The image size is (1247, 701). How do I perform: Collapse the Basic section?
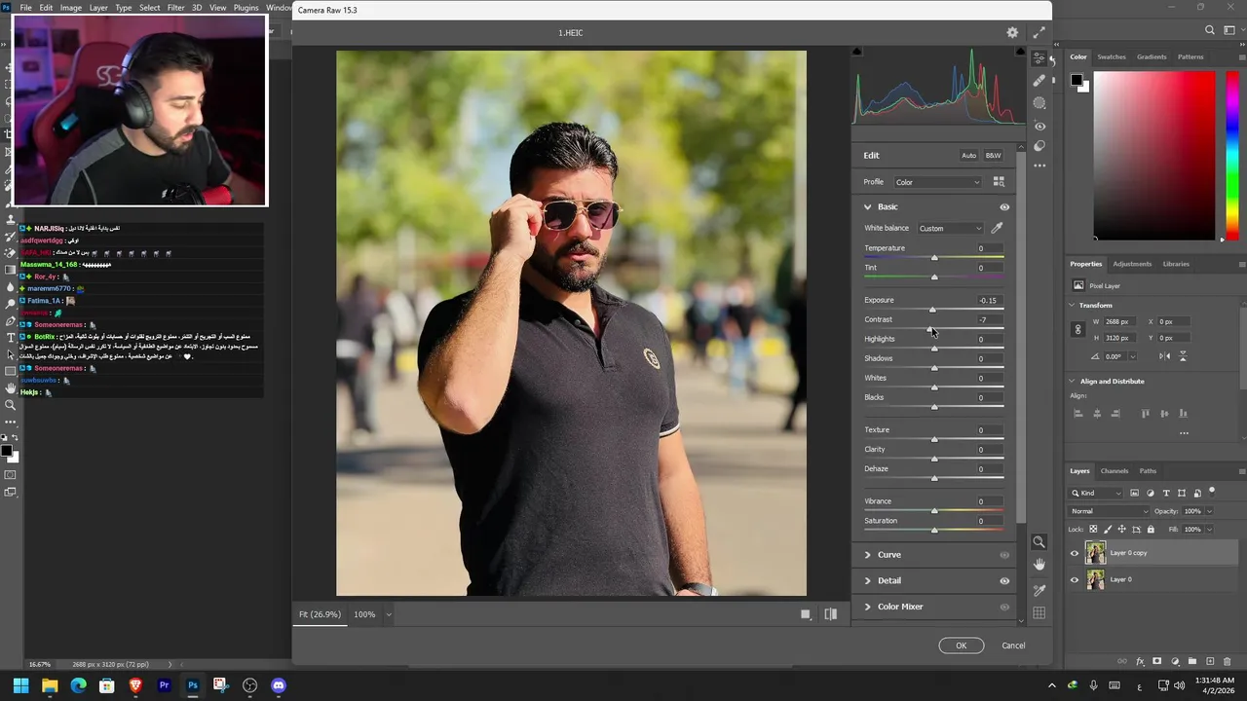[867, 206]
